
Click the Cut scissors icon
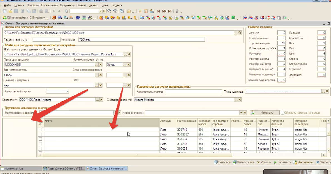point(23,11)
